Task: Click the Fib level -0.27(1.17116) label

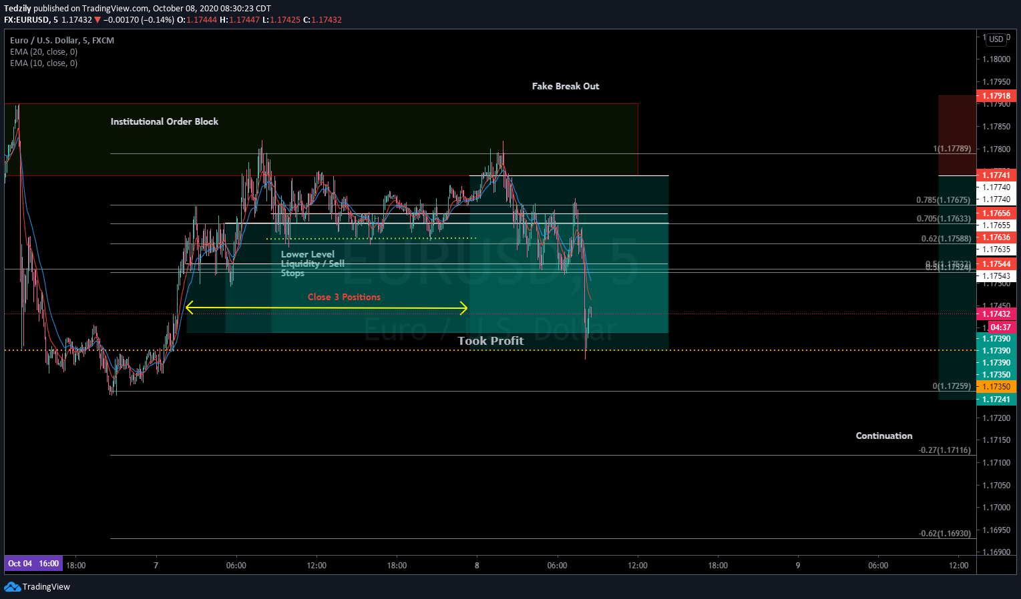Action: pos(945,450)
